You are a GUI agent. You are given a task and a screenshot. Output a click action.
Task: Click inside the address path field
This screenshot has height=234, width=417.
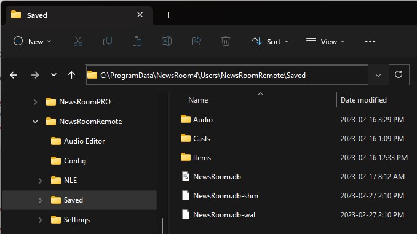tap(226, 75)
